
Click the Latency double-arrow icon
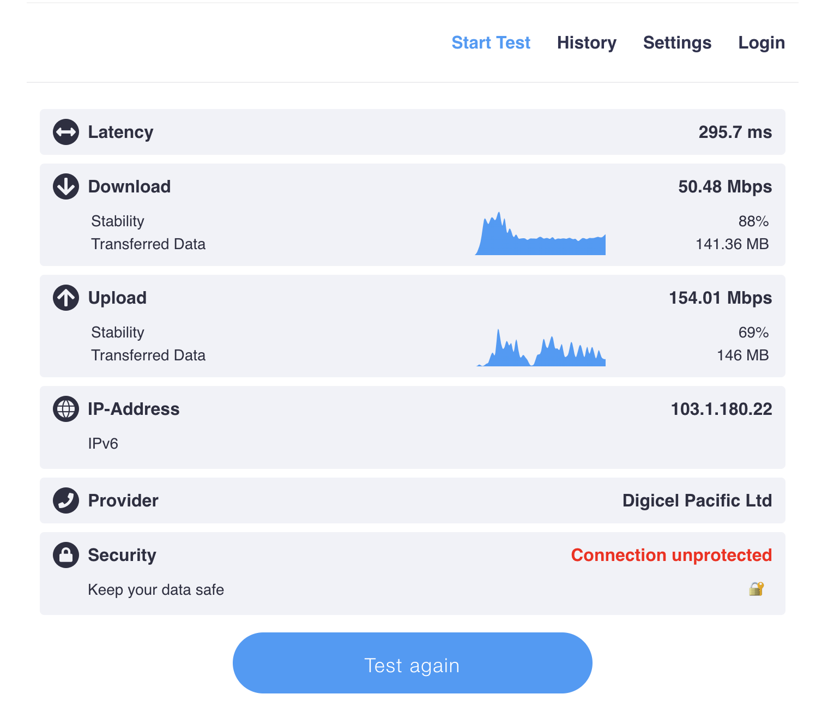click(x=66, y=132)
